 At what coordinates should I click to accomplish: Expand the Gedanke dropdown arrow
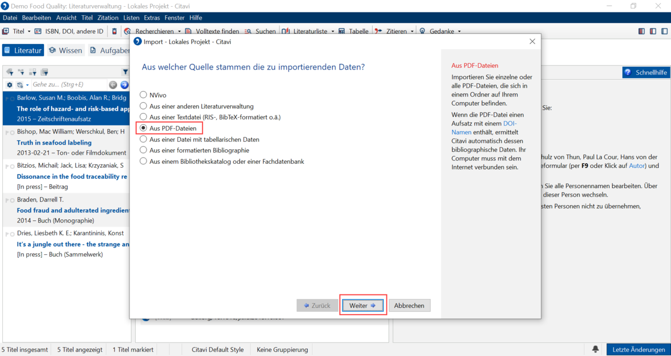[x=459, y=31]
